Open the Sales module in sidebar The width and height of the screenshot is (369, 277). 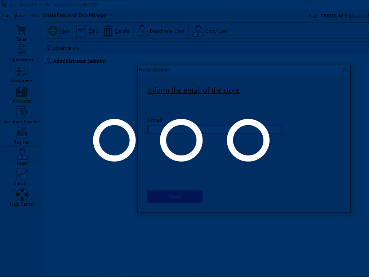coord(22,32)
